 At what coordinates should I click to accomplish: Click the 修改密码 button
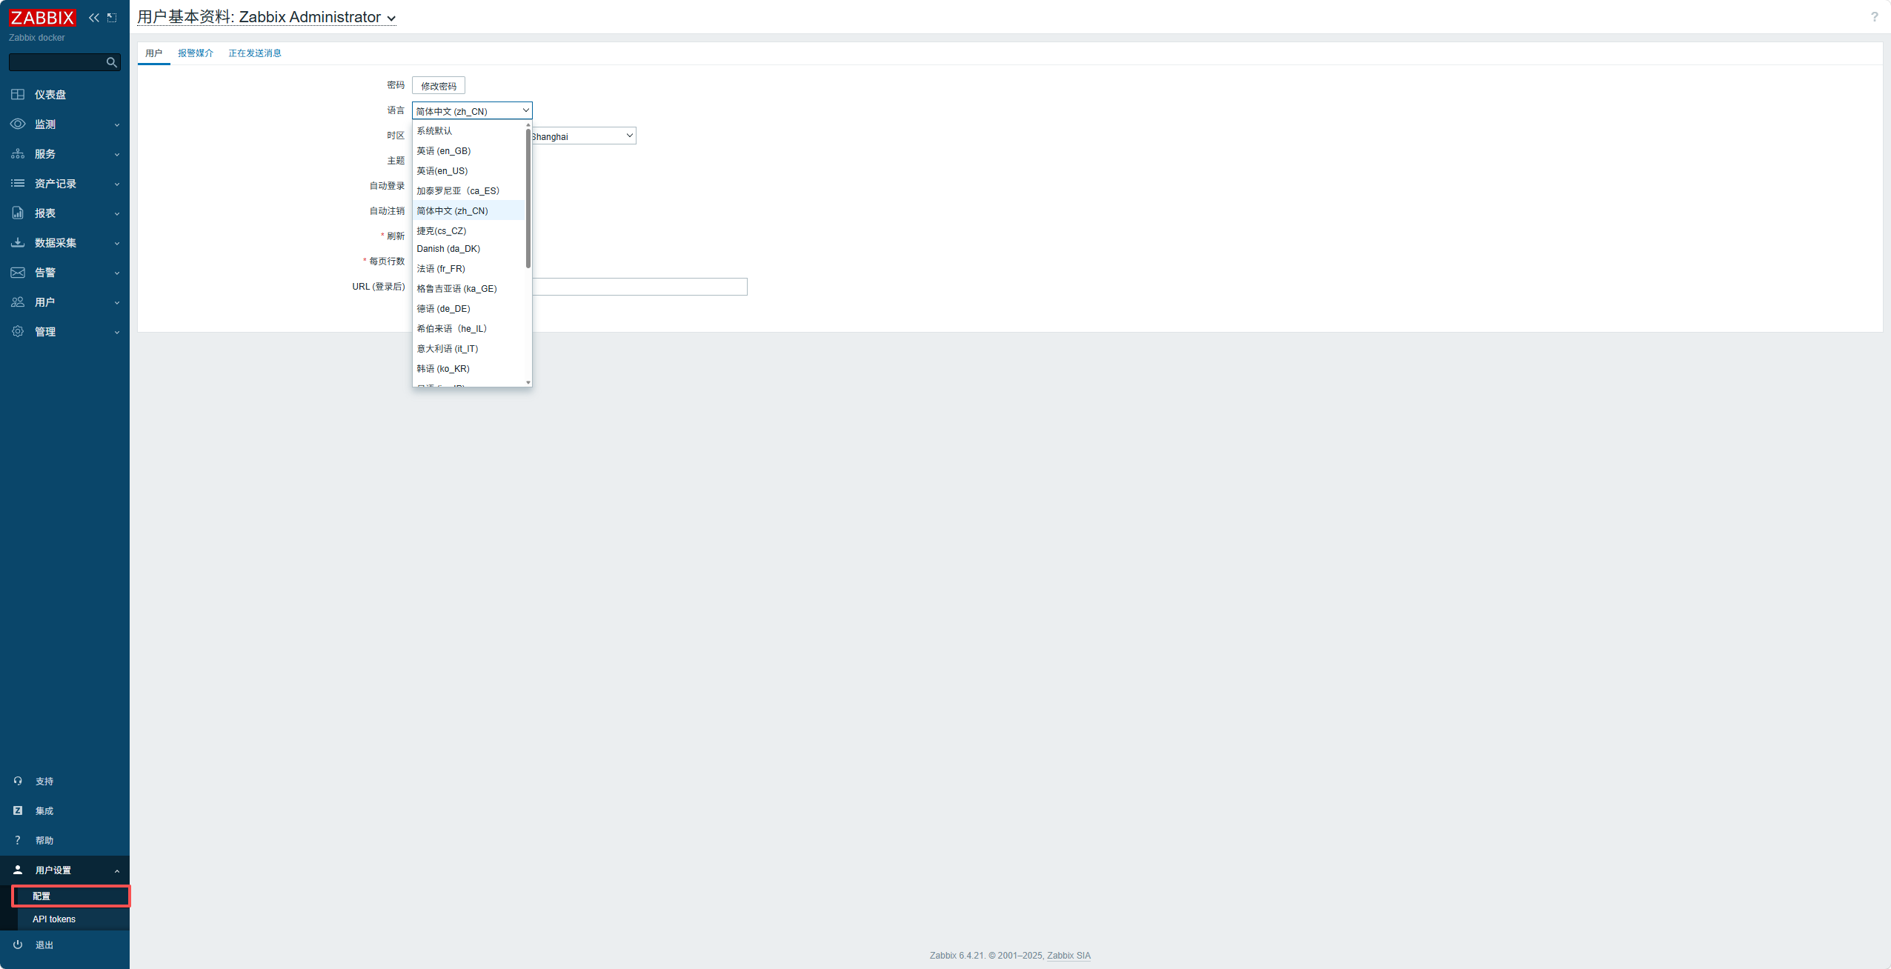tap(439, 86)
